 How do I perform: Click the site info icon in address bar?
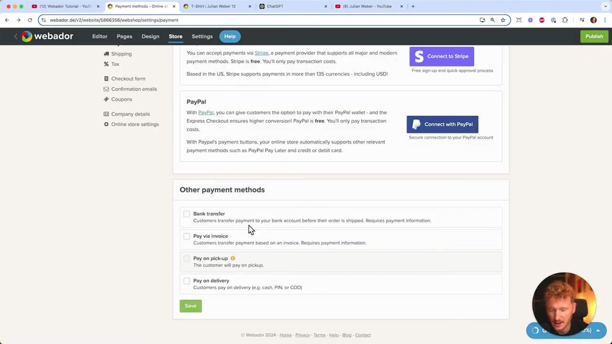coord(44,20)
